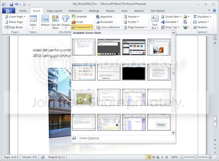The height and width of the screenshot is (161, 219).
Task: Click Page: 4 of 4 in status bar
Action: click(11, 157)
